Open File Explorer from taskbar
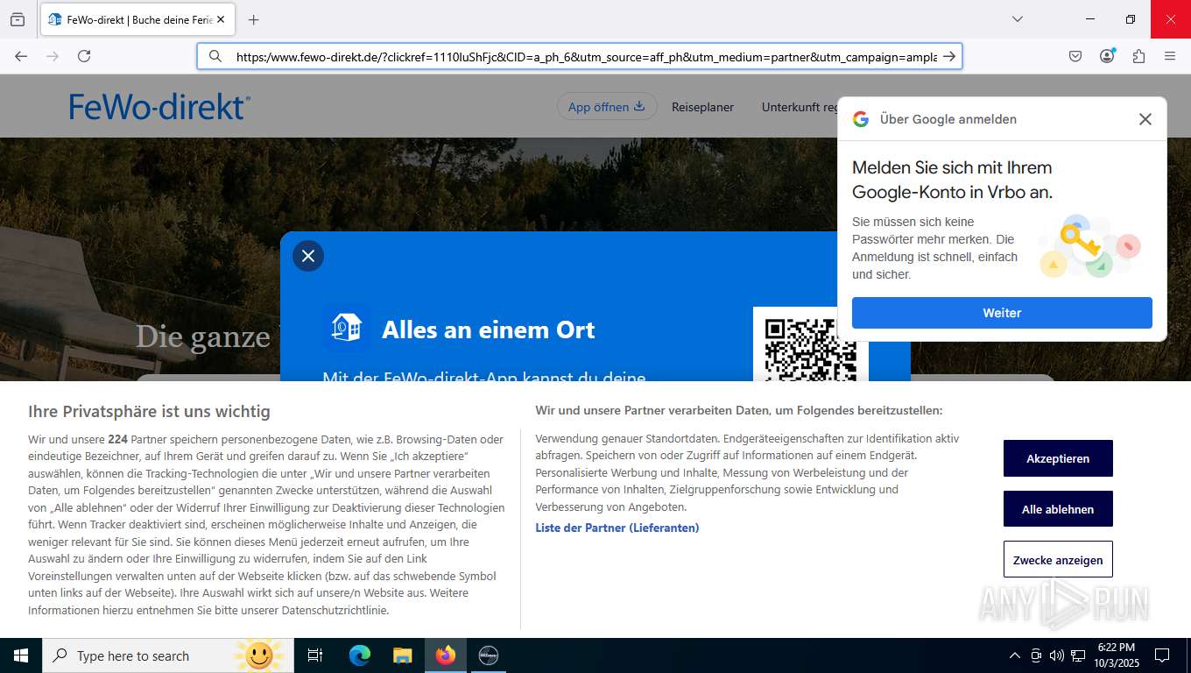This screenshot has height=673, width=1191. pos(402,655)
